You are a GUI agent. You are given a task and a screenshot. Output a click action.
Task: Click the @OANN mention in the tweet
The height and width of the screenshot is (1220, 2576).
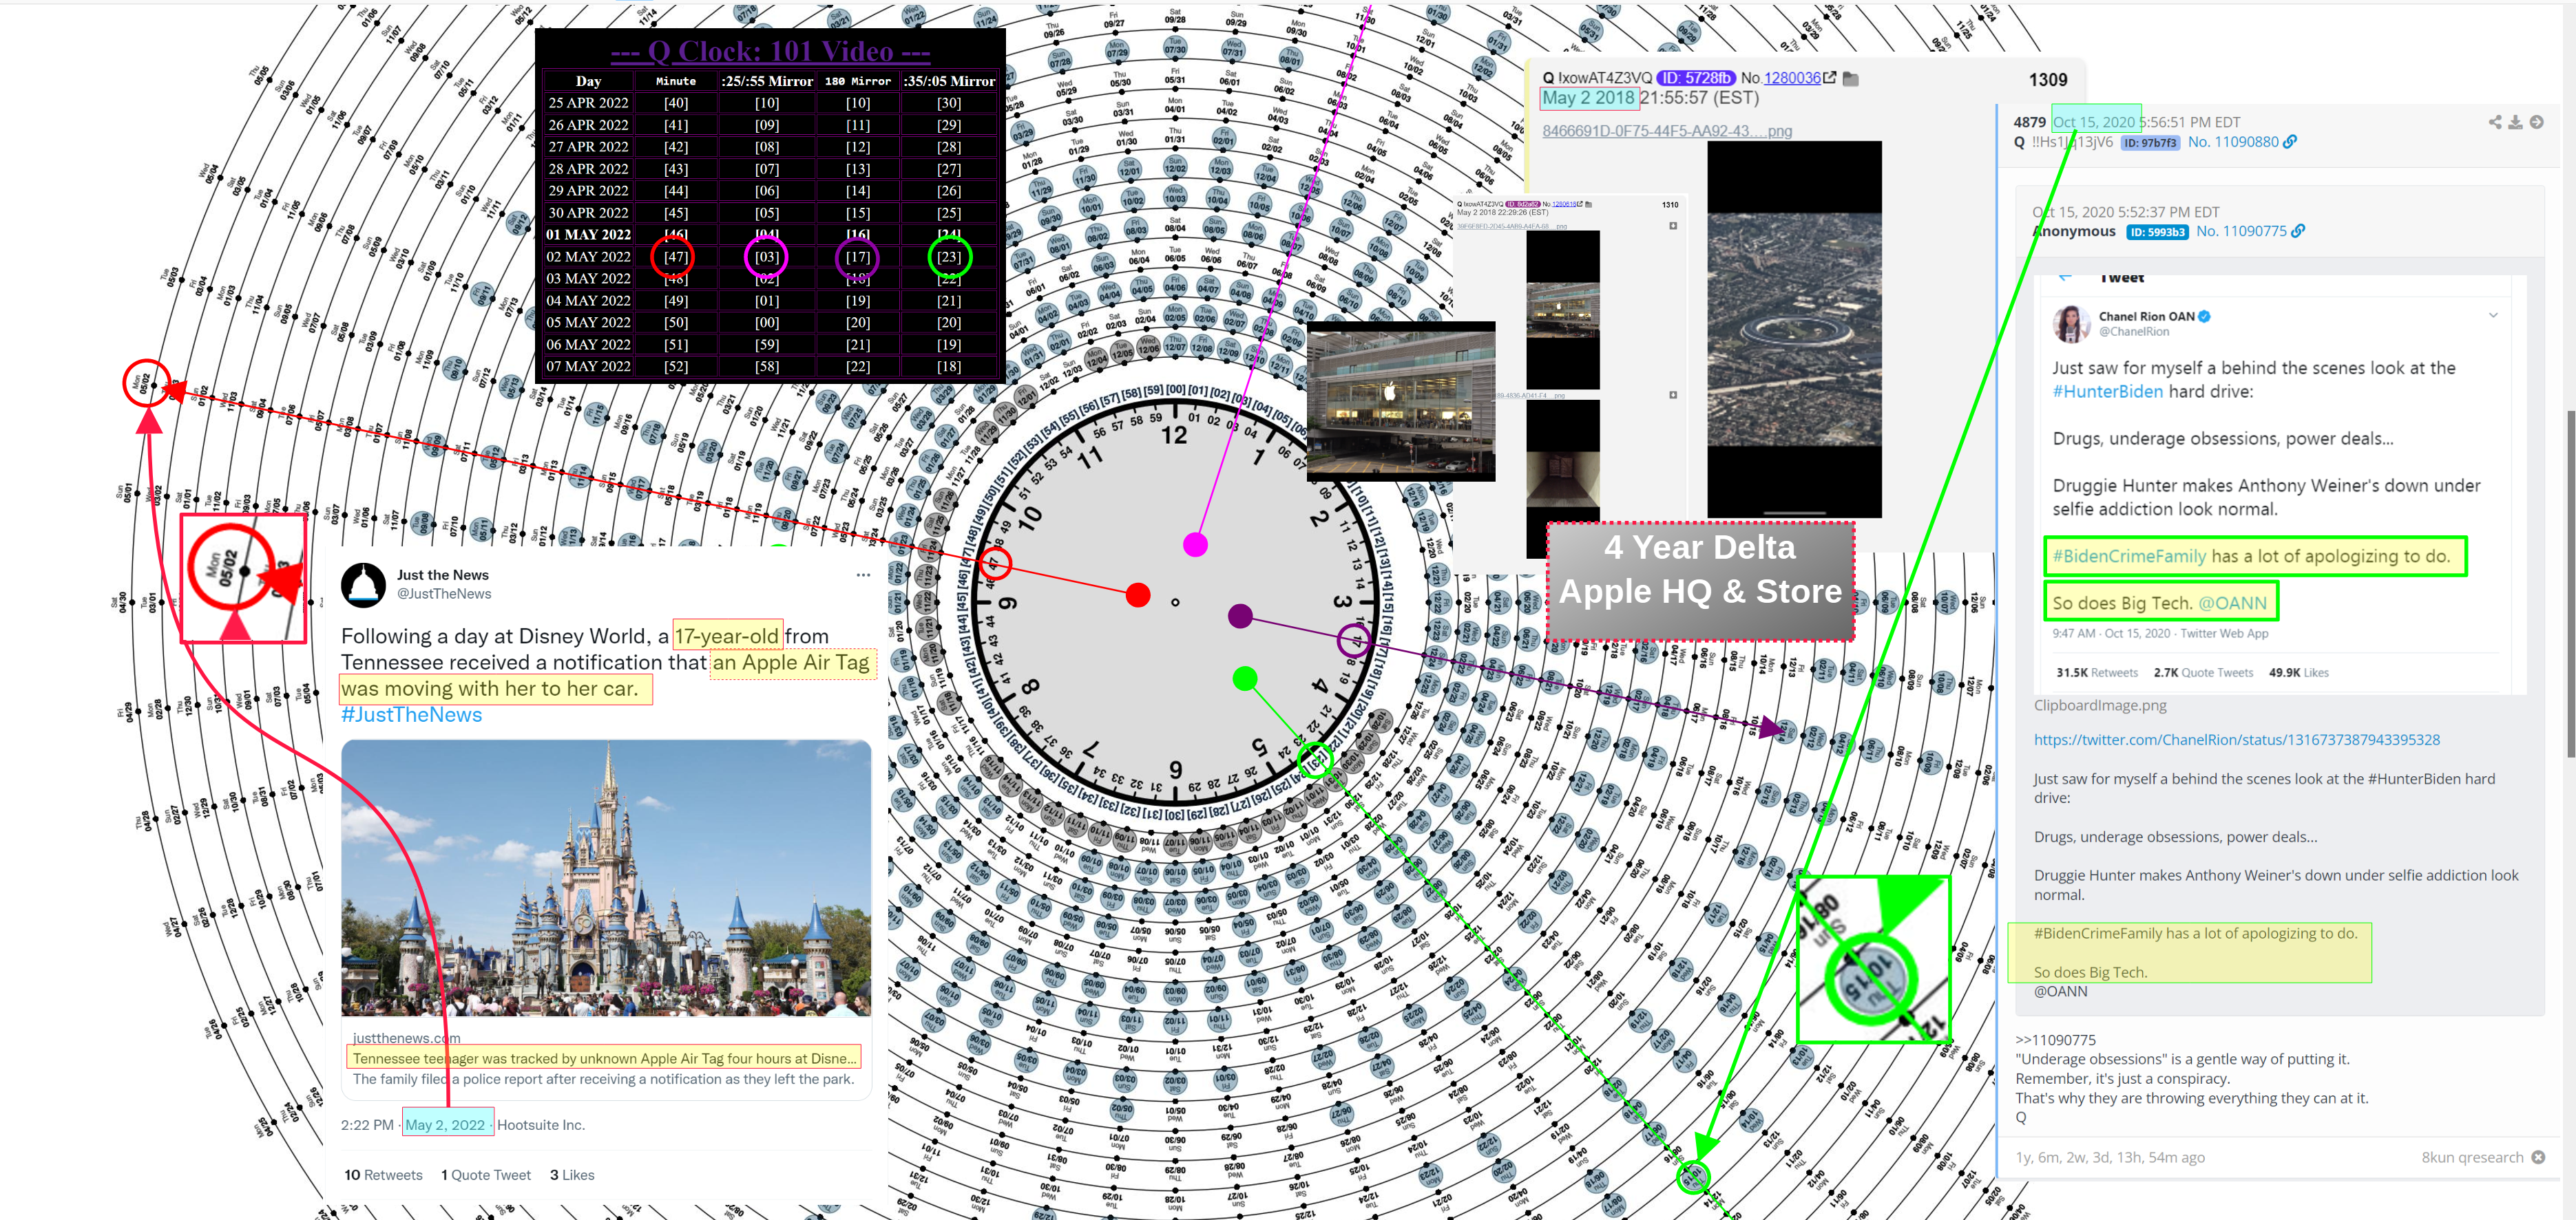(x=2232, y=603)
